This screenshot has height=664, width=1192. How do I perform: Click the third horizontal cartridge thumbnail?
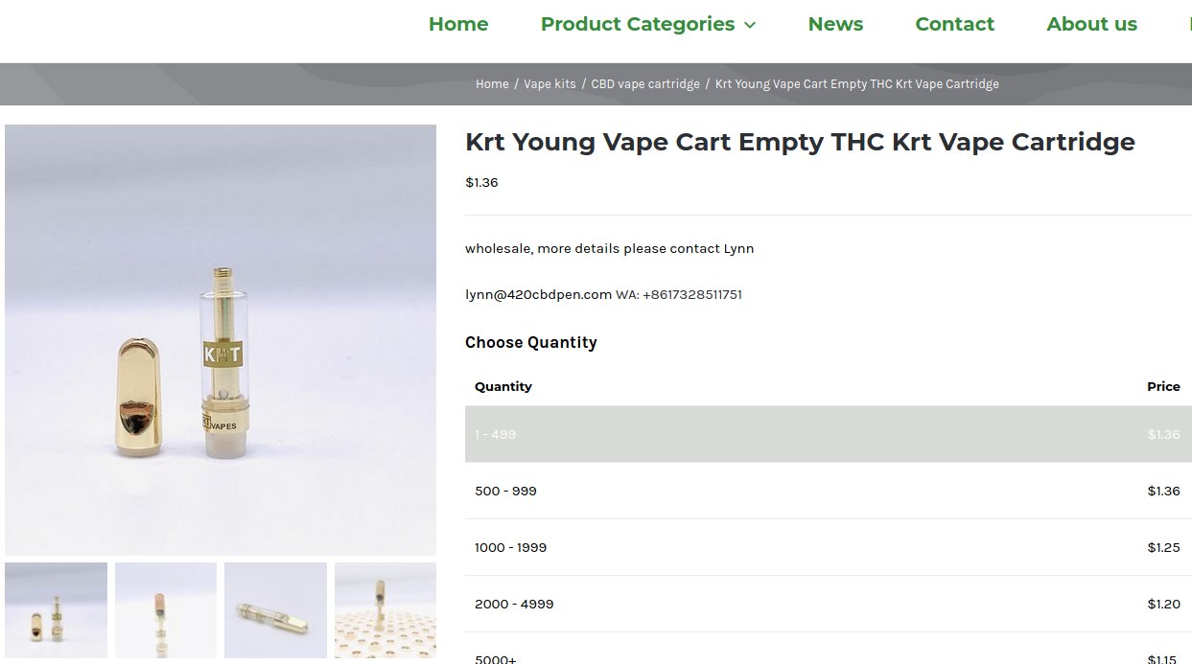coord(275,610)
